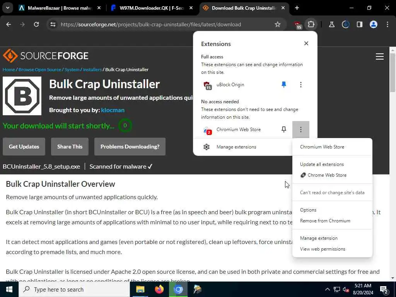Click the download countdown circle

coord(125,126)
